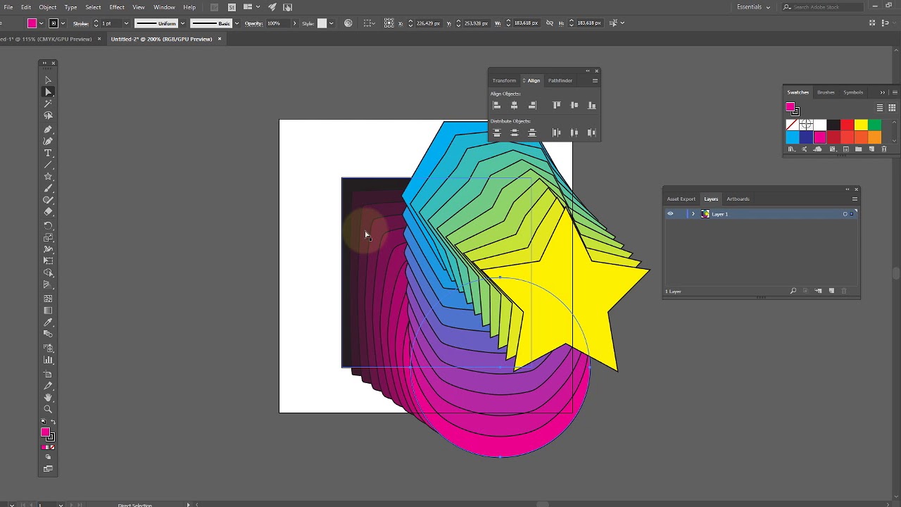Click New Color Group folder icon

[859, 149]
